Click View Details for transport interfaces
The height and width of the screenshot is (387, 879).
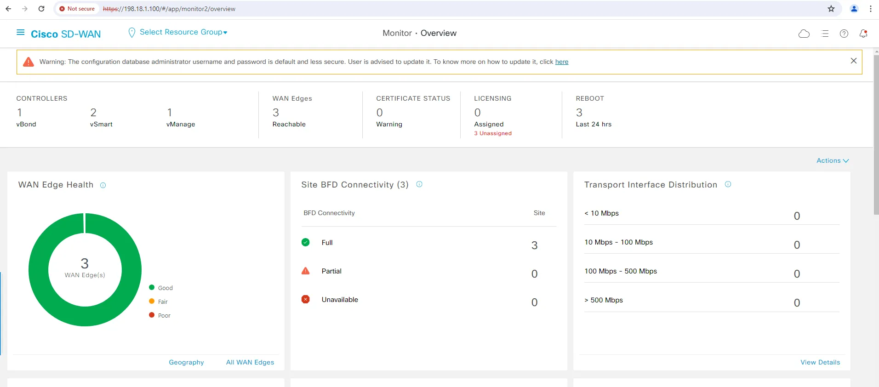820,362
